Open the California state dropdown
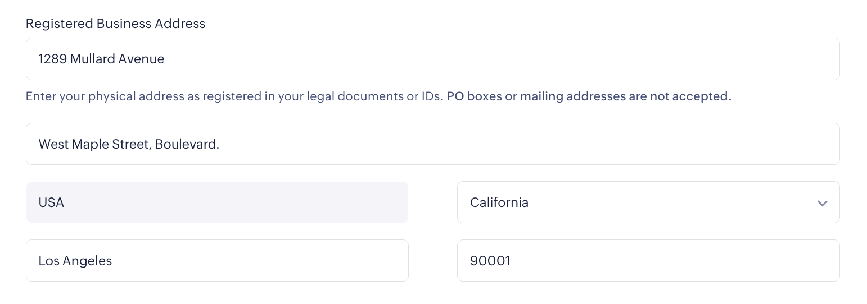 [x=648, y=202]
